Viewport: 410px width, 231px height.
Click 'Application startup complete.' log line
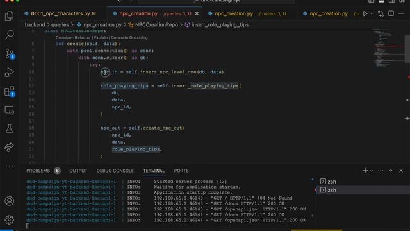pos(129,193)
